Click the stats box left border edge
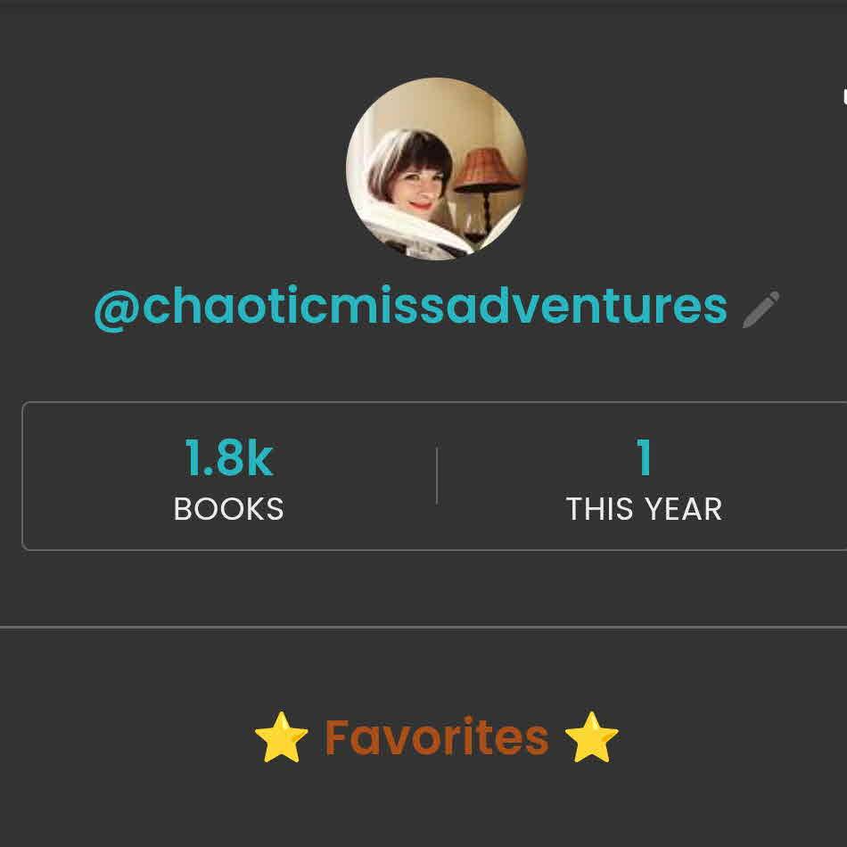847x847 pixels. tap(22, 476)
